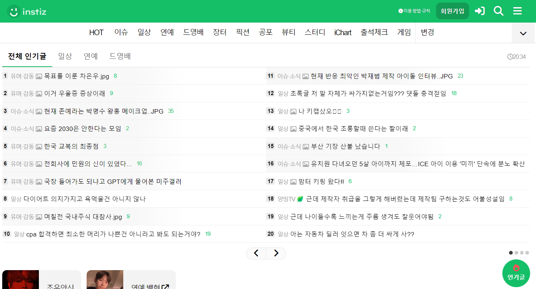Click the instiz smiley logo
The height and width of the screenshot is (289, 536).
(14, 11)
